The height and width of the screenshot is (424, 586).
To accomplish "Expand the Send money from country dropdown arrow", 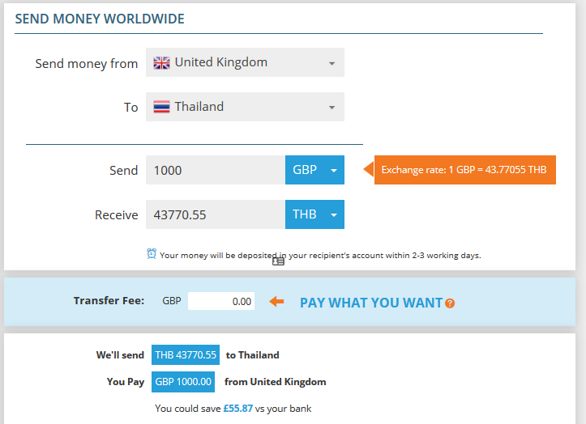I will [331, 63].
